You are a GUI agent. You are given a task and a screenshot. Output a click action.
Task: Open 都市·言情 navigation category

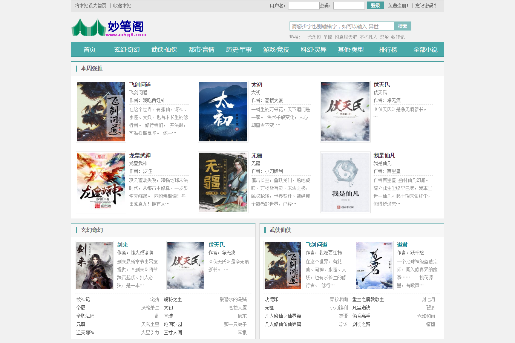202,50
